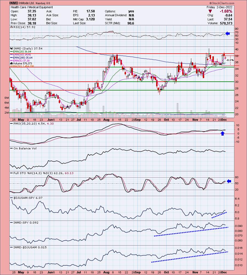Click the volume bars legend icon
Viewport: 247px width, 275px height.
(12, 63)
